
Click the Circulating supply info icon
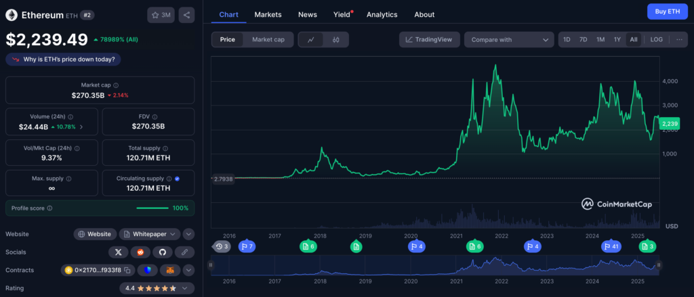[x=169, y=179]
